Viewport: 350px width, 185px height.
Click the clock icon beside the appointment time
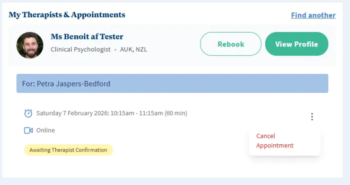[28, 113]
